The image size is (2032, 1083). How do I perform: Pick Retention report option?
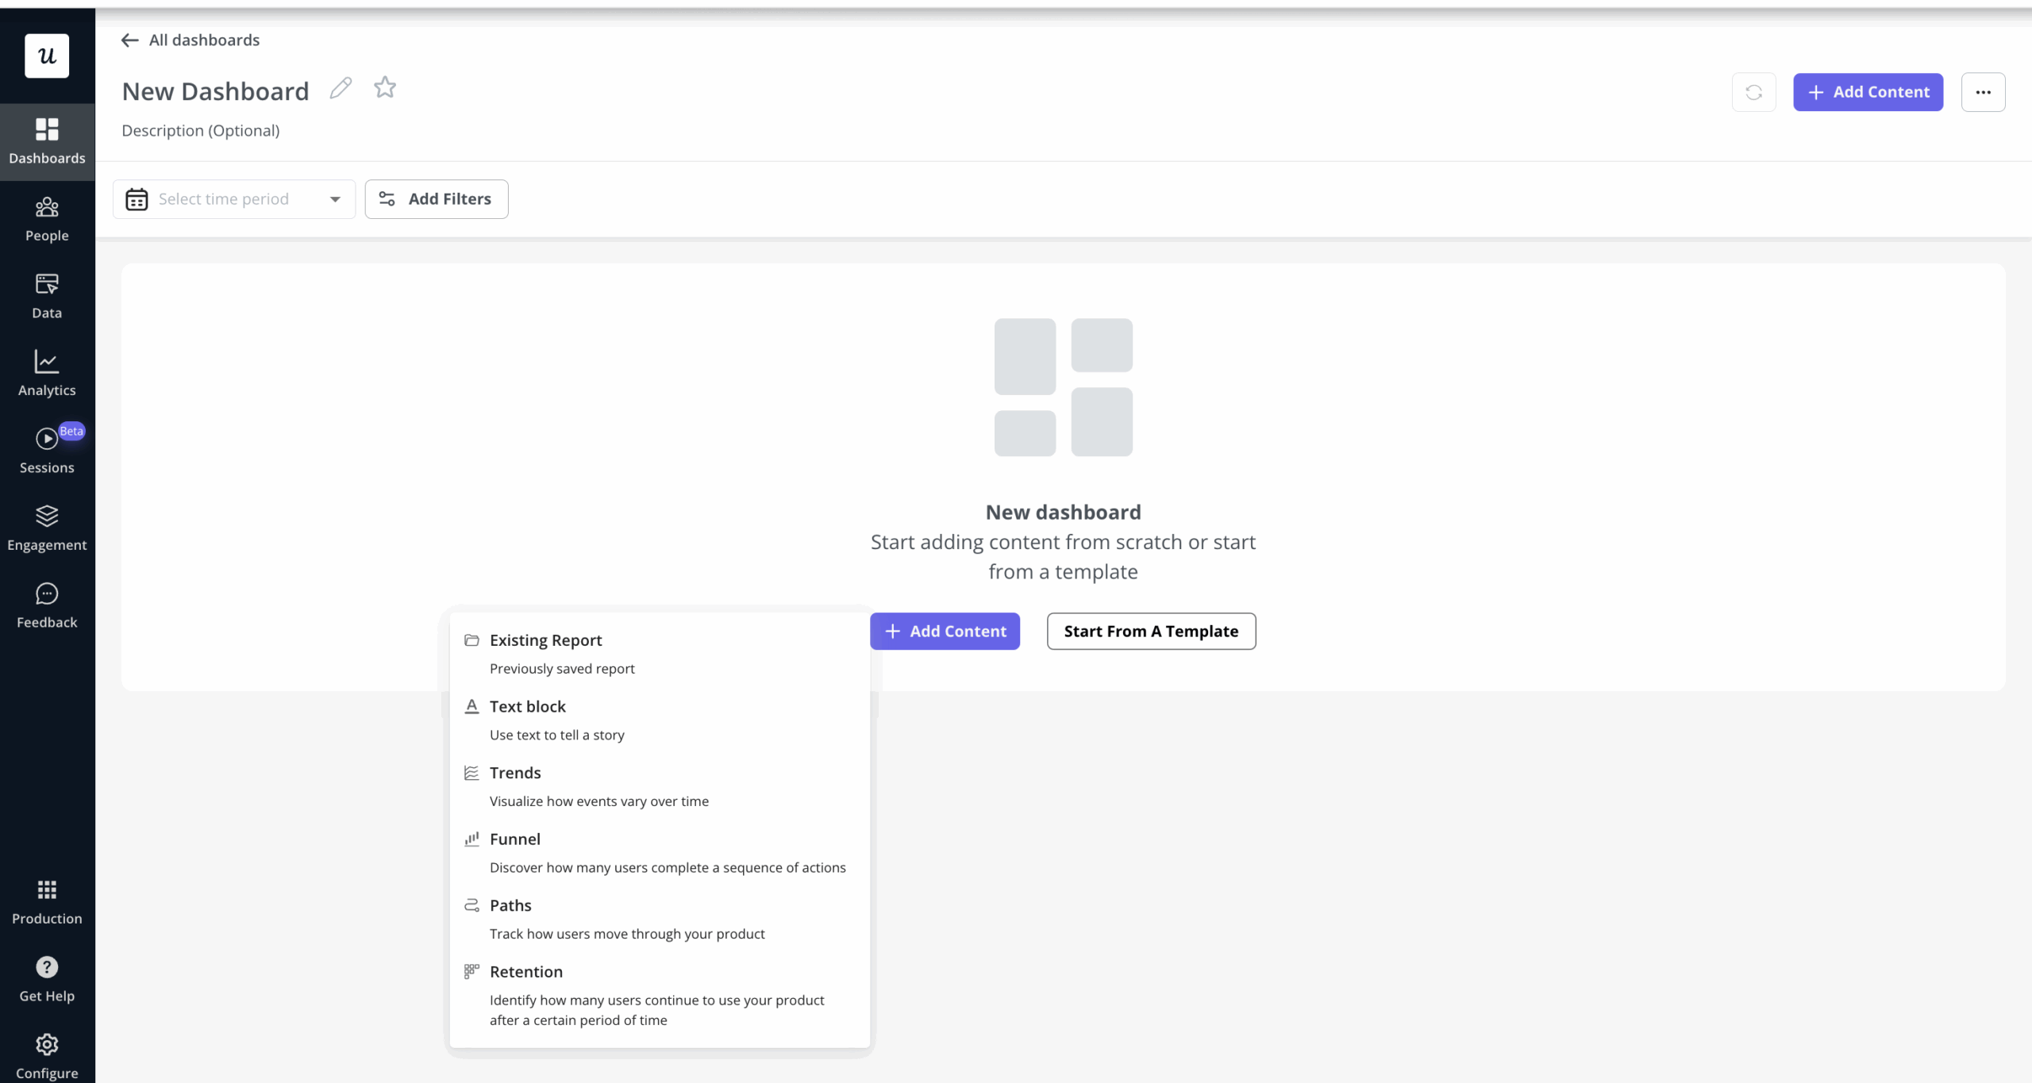[526, 972]
